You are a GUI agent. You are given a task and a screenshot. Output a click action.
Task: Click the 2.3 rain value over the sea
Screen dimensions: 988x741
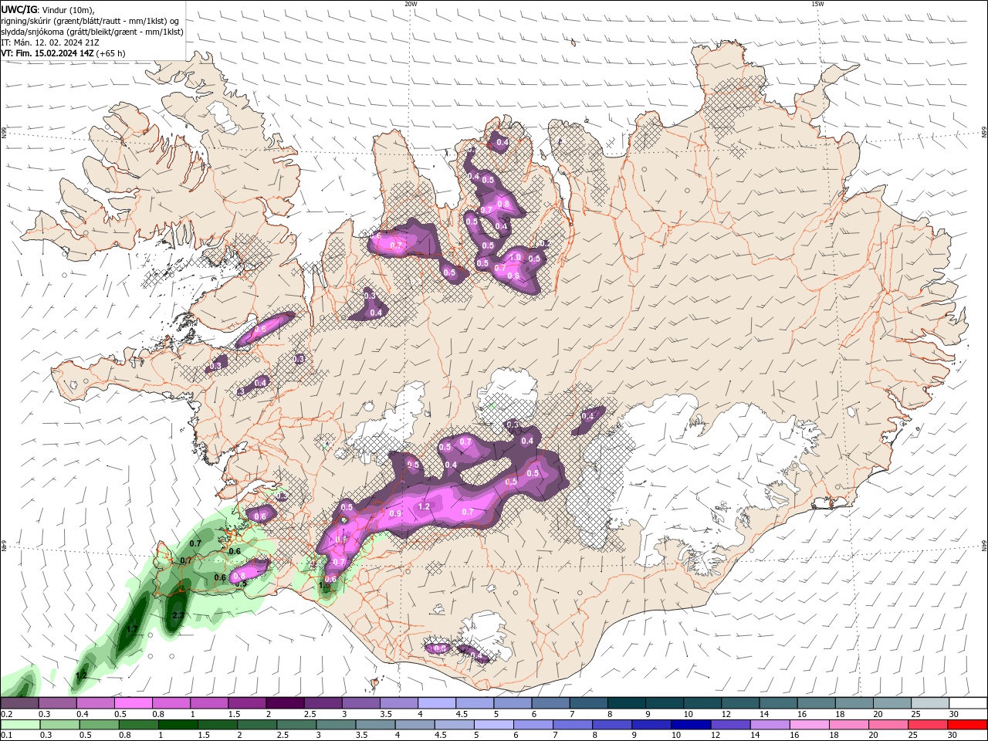(178, 615)
